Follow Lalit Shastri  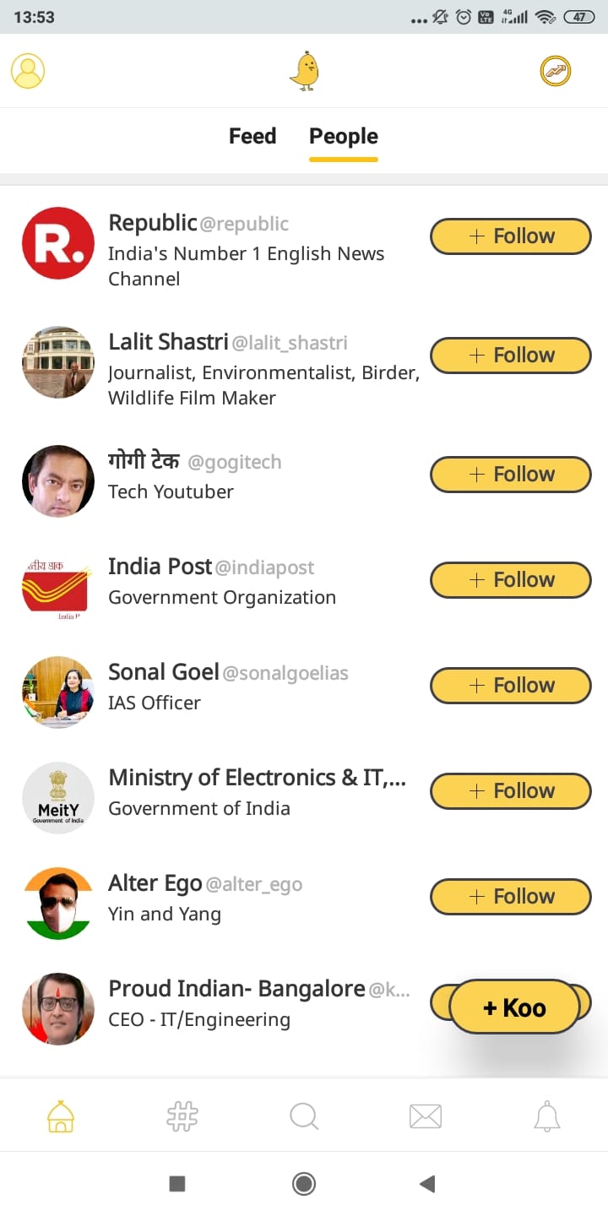click(x=511, y=356)
